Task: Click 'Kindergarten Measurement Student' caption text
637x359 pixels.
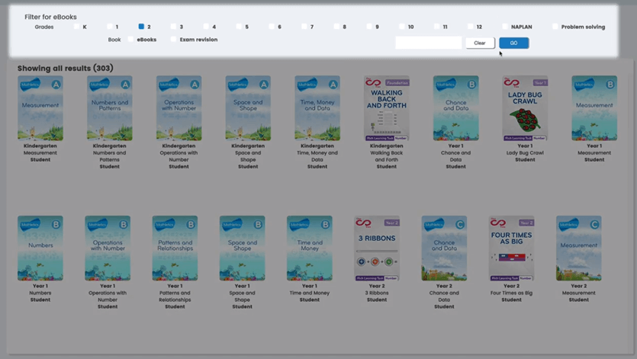Action: (x=40, y=152)
